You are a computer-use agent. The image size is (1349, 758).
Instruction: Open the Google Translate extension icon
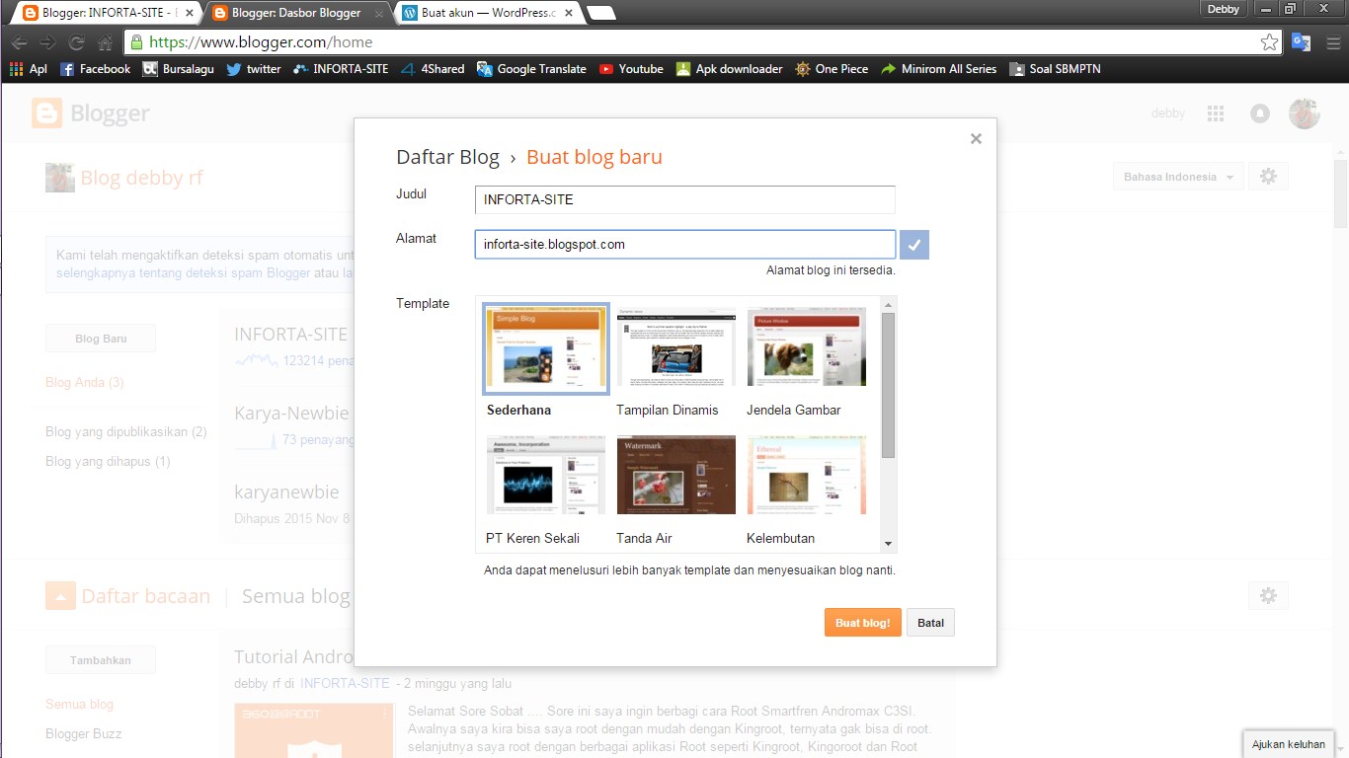pos(1301,42)
